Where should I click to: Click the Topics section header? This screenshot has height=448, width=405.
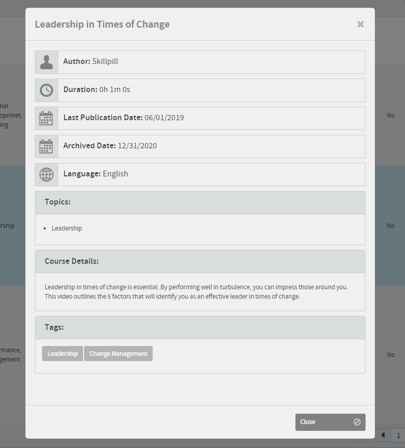(200, 202)
